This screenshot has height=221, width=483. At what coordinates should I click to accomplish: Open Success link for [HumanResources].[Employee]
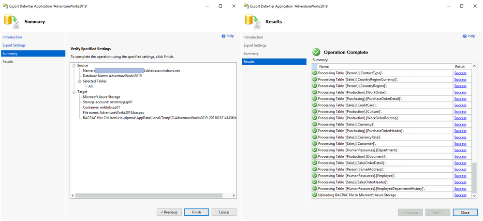(x=460, y=176)
